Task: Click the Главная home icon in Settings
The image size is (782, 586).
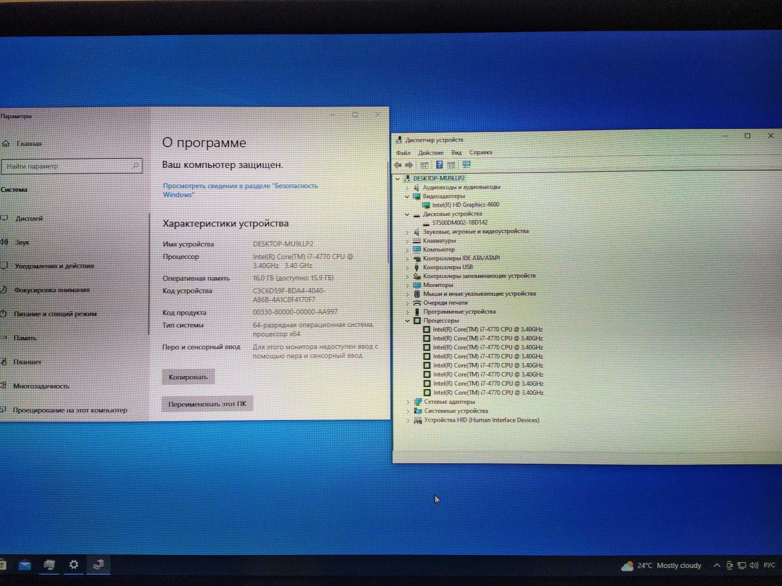Action: click(x=5, y=143)
